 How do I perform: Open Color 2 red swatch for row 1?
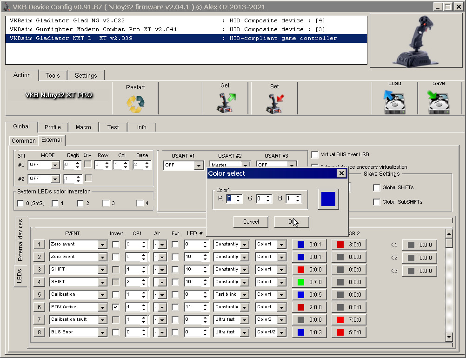[349, 245]
